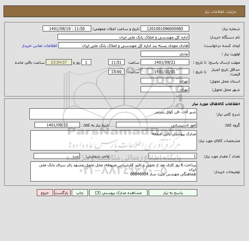Click the quantity field showing 1
This screenshot has width=249, height=241.
pyautogui.click(x=173, y=156)
